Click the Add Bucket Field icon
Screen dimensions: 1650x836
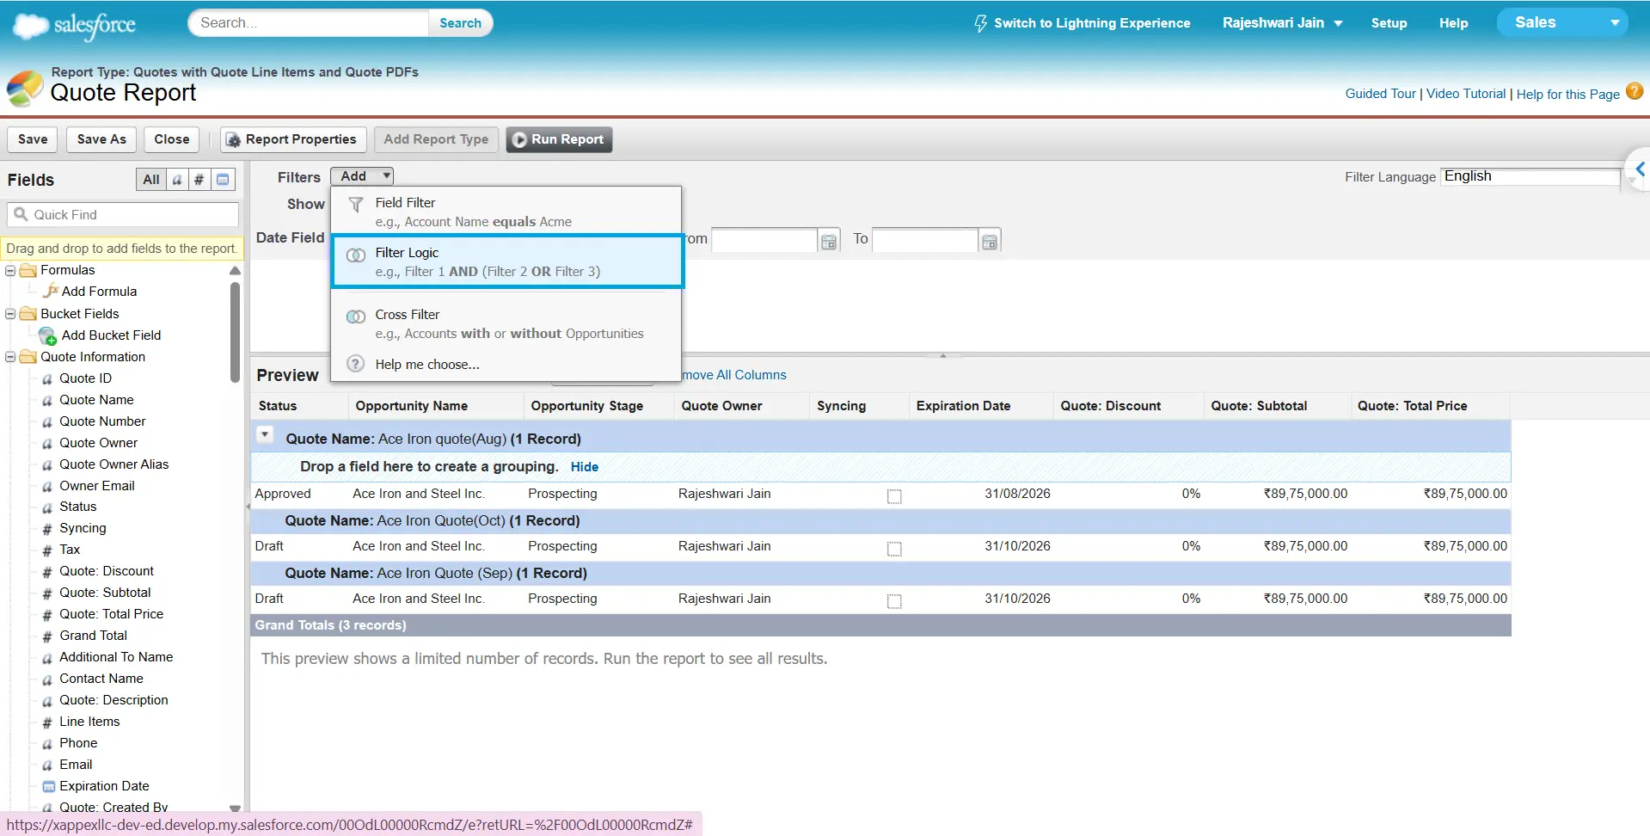48,335
